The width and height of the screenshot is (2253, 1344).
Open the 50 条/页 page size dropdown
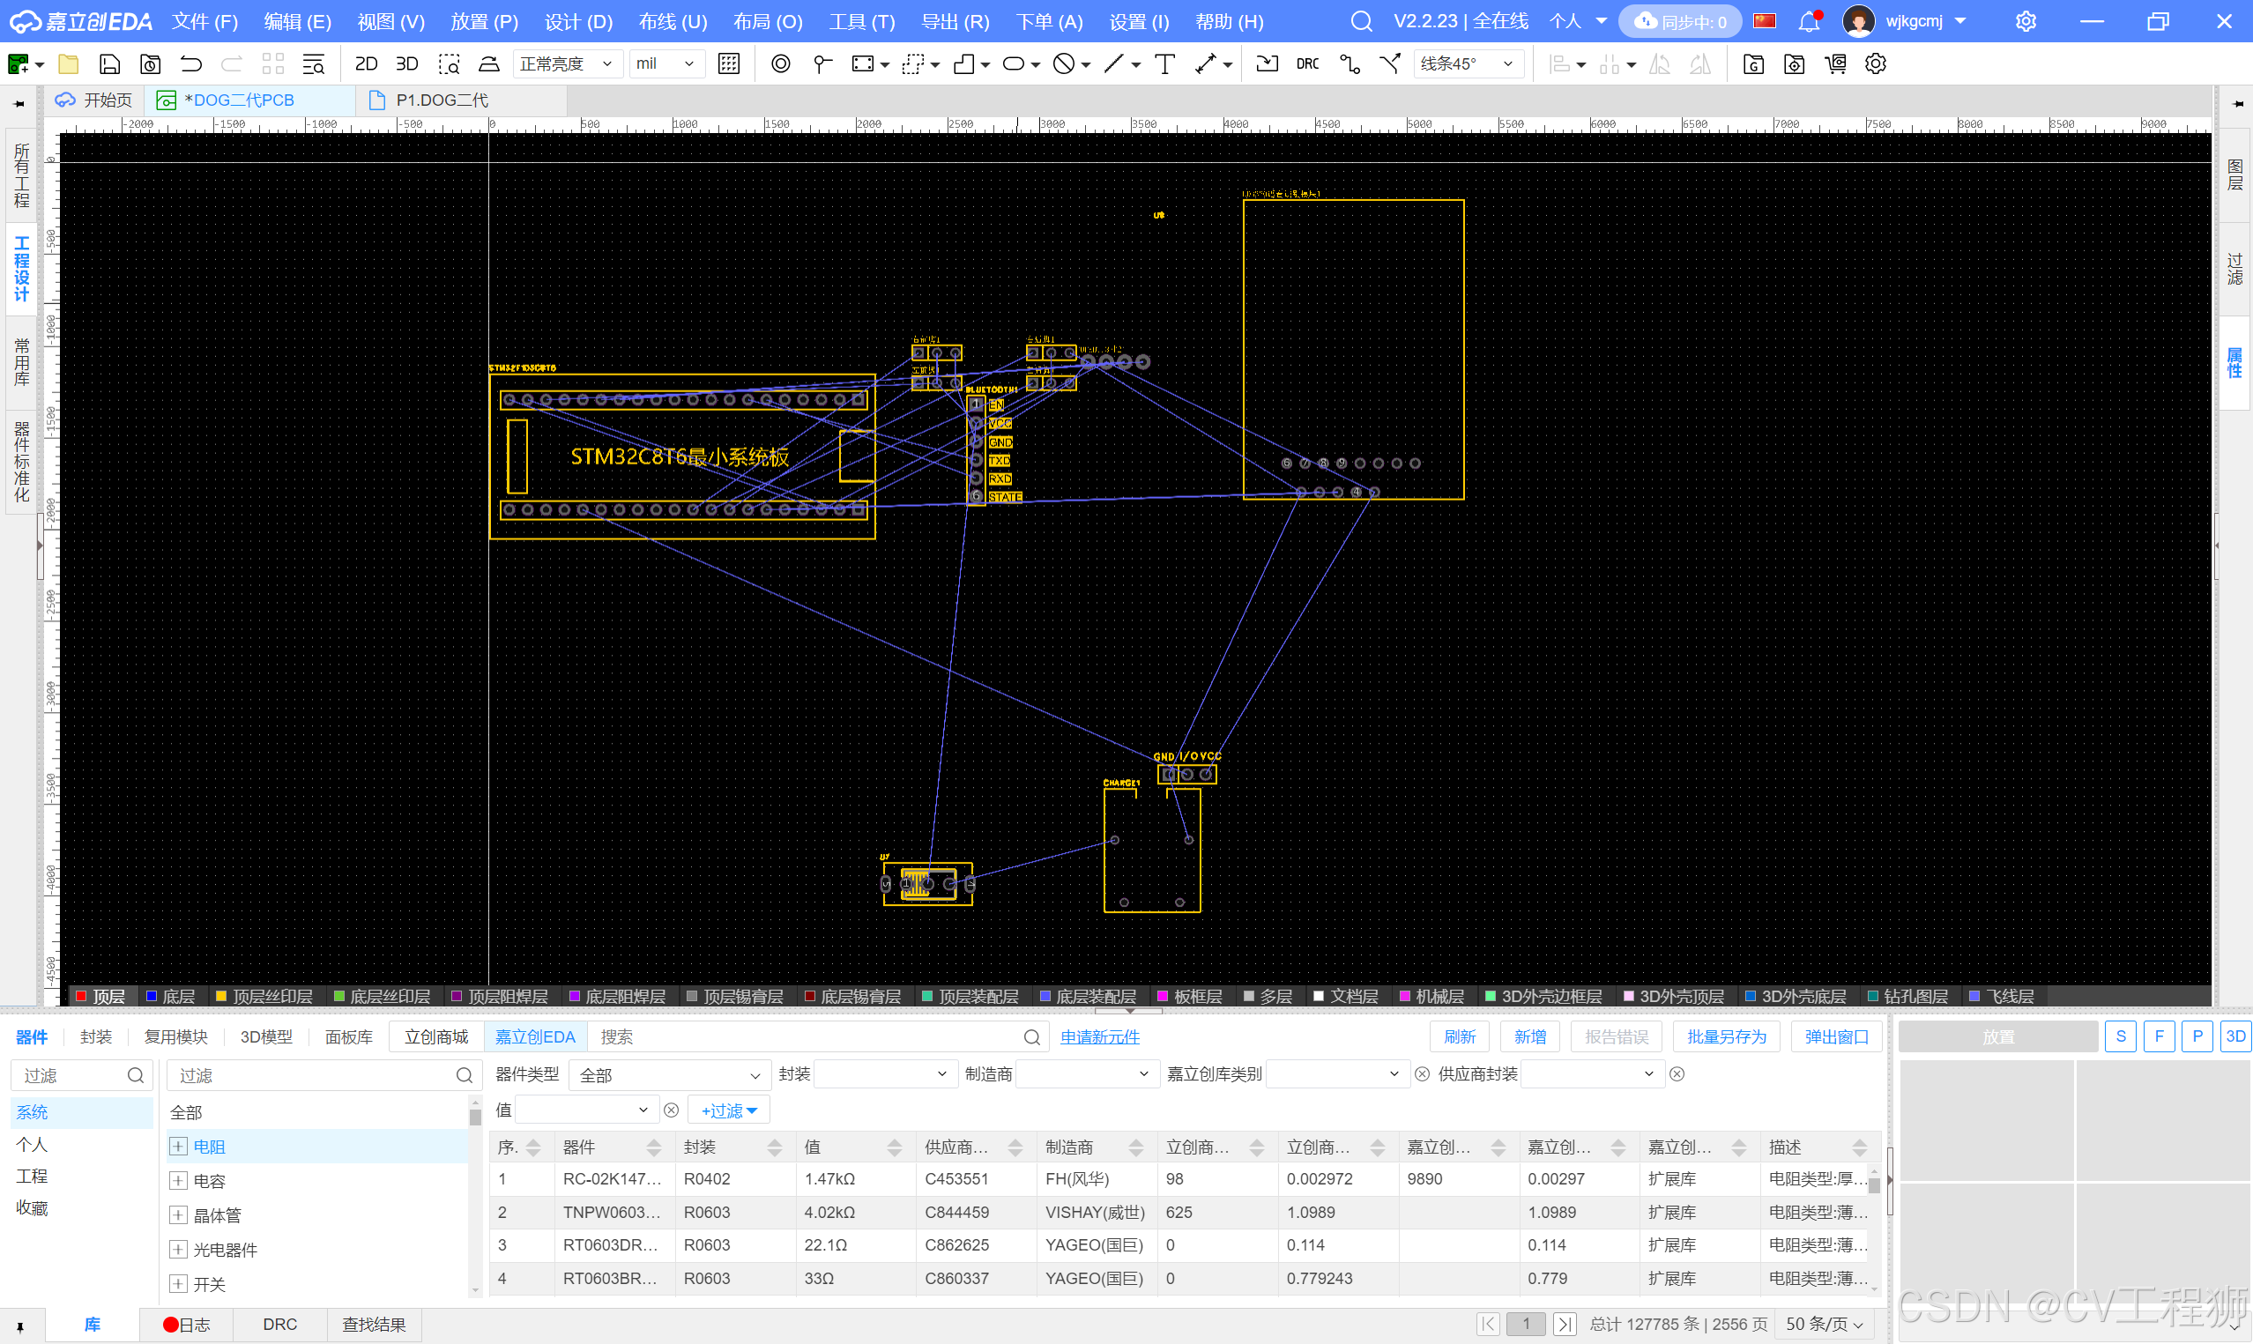coord(1824,1324)
